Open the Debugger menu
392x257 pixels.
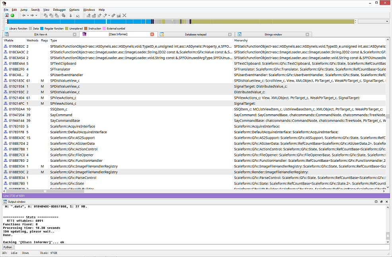point(59,10)
